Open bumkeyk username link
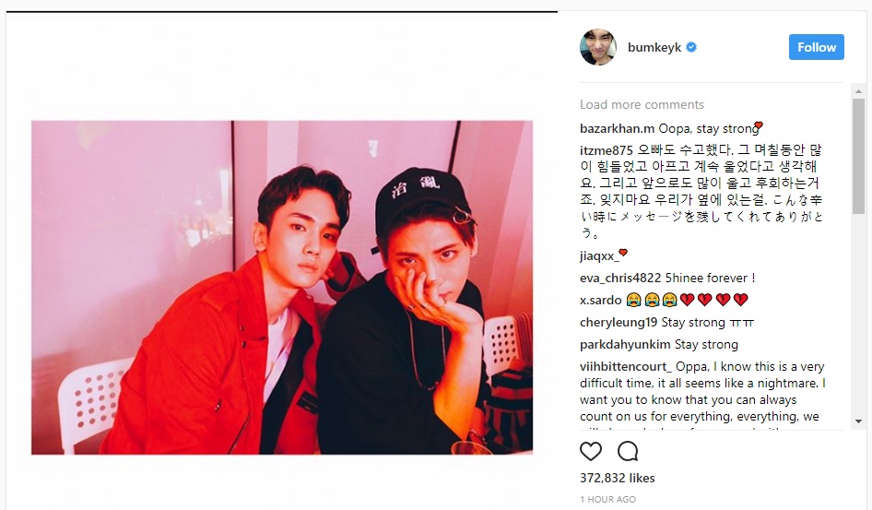This screenshot has width=872, height=510. tap(654, 48)
